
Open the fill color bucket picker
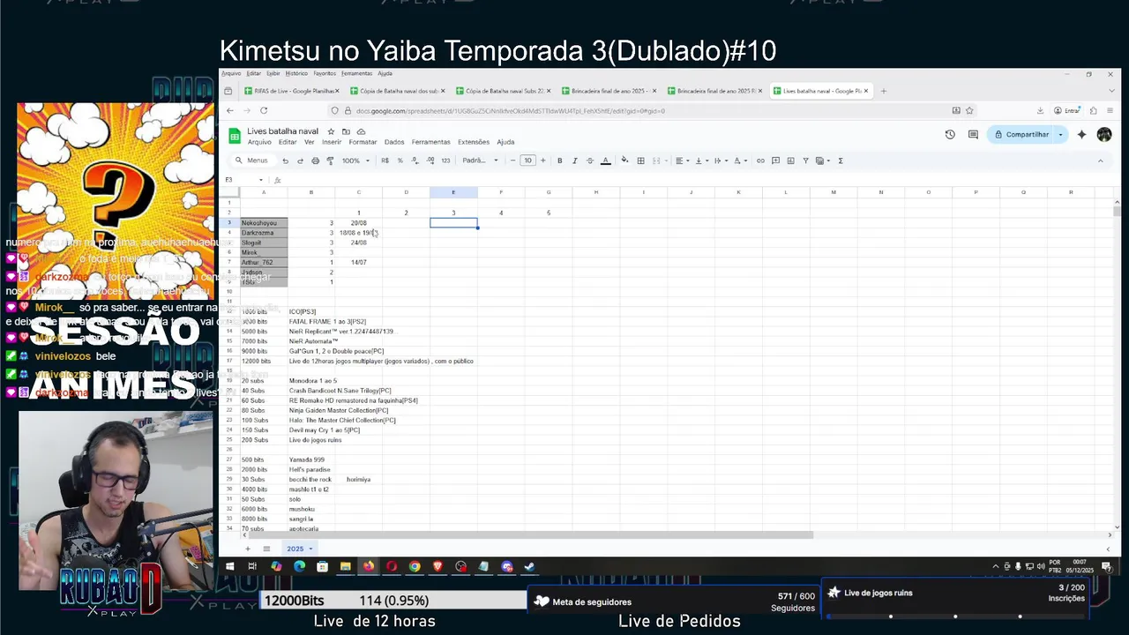(624, 161)
